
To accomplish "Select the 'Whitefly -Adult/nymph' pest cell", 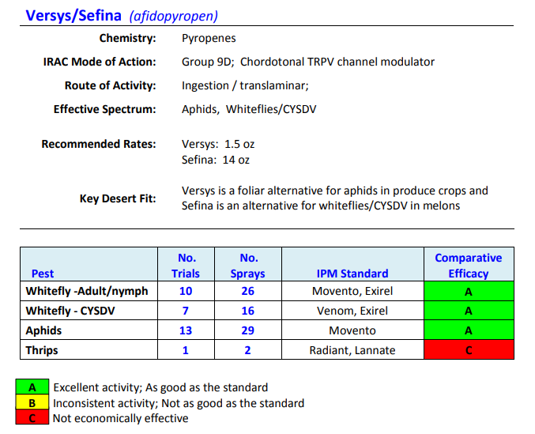I will pos(89,291).
